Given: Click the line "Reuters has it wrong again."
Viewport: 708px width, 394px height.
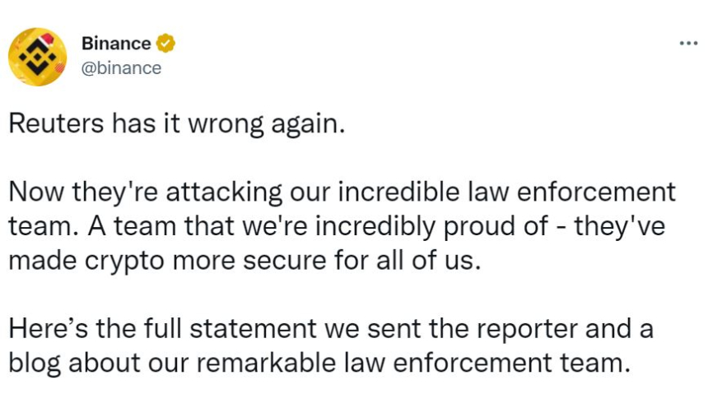Looking at the screenshot, I should click(174, 124).
